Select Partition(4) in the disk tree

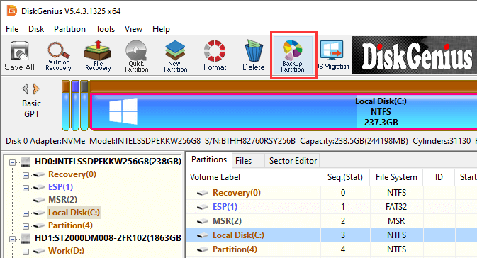70,225
